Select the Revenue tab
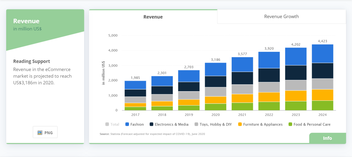 tap(153, 17)
